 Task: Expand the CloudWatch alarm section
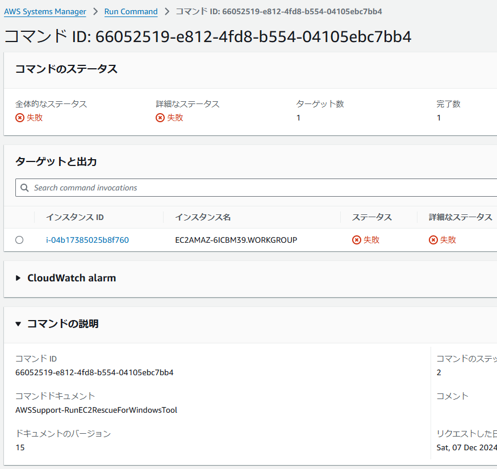point(18,279)
